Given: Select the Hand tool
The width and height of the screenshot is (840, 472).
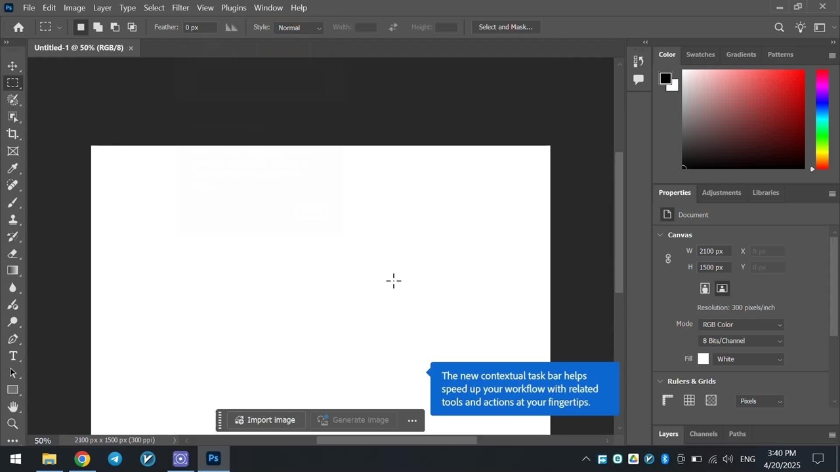Looking at the screenshot, I should [12, 407].
